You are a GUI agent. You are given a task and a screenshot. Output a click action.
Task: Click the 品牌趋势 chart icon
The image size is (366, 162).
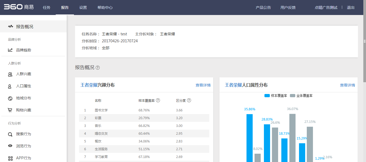tap(10, 50)
